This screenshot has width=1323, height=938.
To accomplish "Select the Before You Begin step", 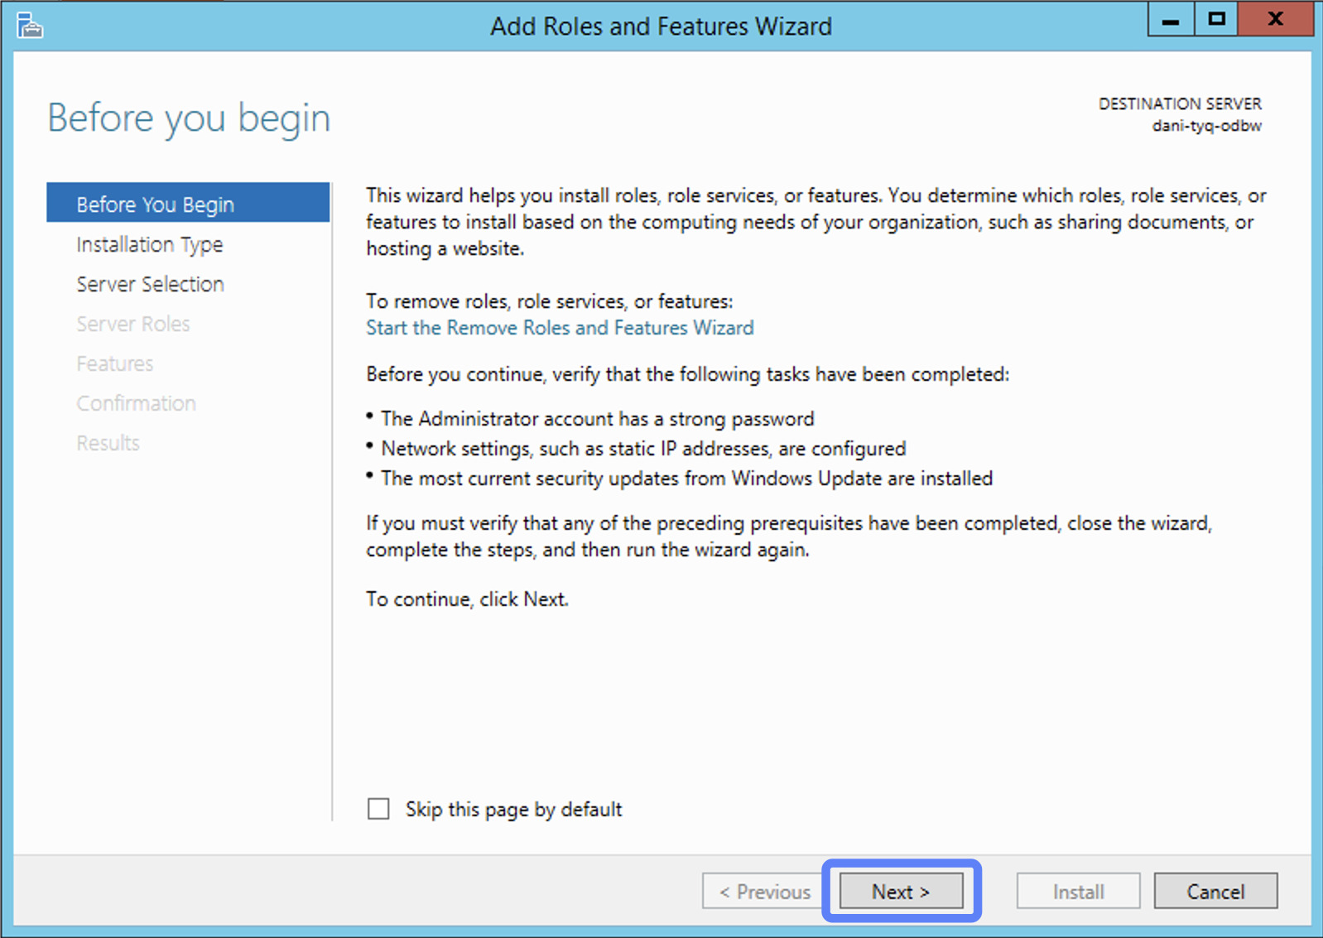I will pos(156,204).
